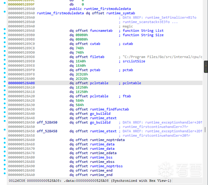Click breakpoint dot beside address 528A08
Screen dimensions: 208x185
[5, 82]
